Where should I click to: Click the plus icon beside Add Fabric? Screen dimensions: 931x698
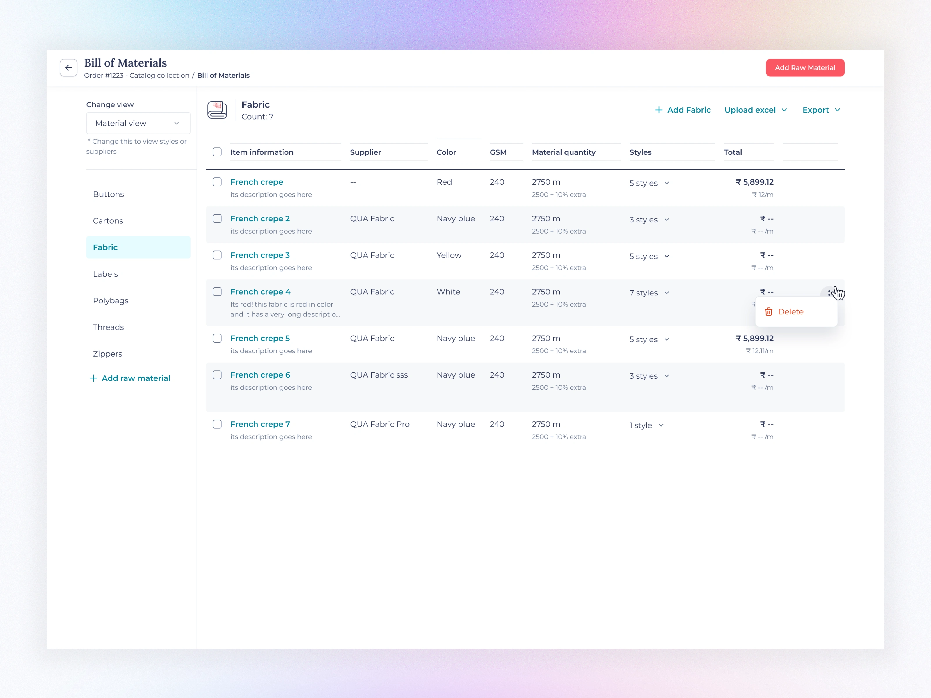659,110
